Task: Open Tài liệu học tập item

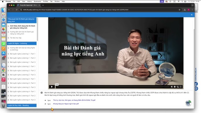Action: point(16,38)
